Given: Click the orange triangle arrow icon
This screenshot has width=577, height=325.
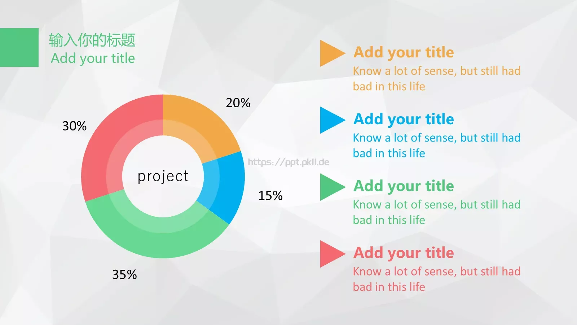Looking at the screenshot, I should coord(332,53).
